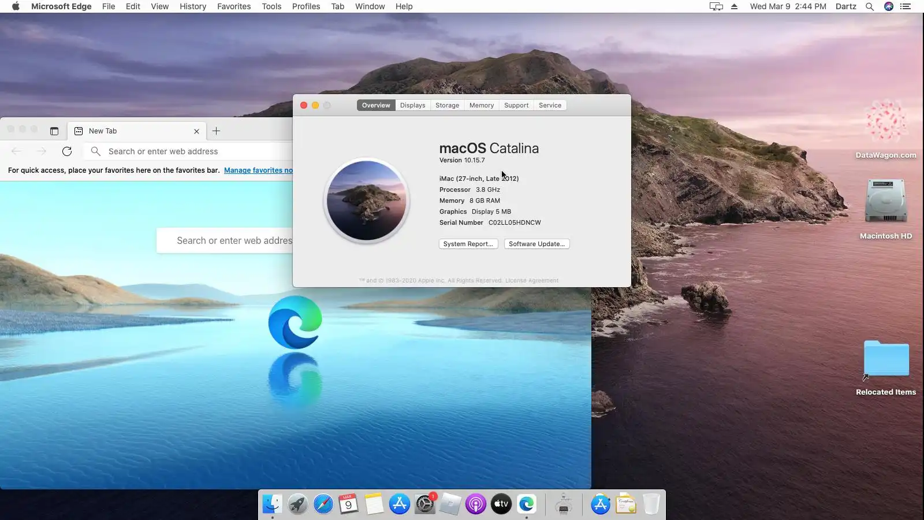
Task: Go forward in the Edge browser
Action: pyautogui.click(x=42, y=151)
